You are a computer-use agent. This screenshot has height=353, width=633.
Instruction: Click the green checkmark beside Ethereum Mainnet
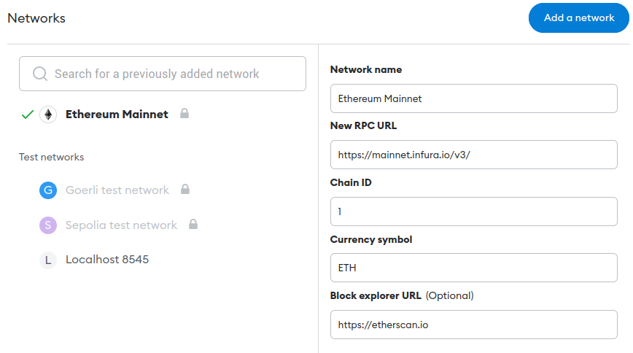[x=28, y=115]
